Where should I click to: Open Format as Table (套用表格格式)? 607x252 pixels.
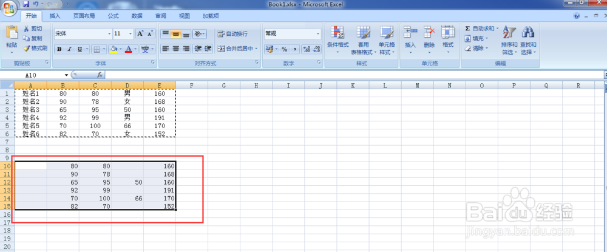point(364,40)
